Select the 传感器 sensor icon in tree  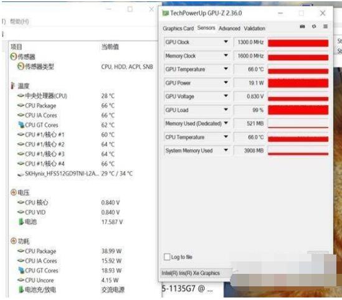[14, 57]
